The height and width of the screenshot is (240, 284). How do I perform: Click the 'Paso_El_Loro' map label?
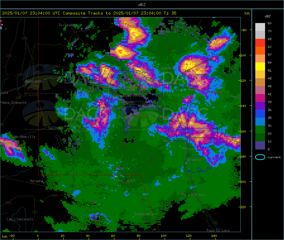point(218,231)
